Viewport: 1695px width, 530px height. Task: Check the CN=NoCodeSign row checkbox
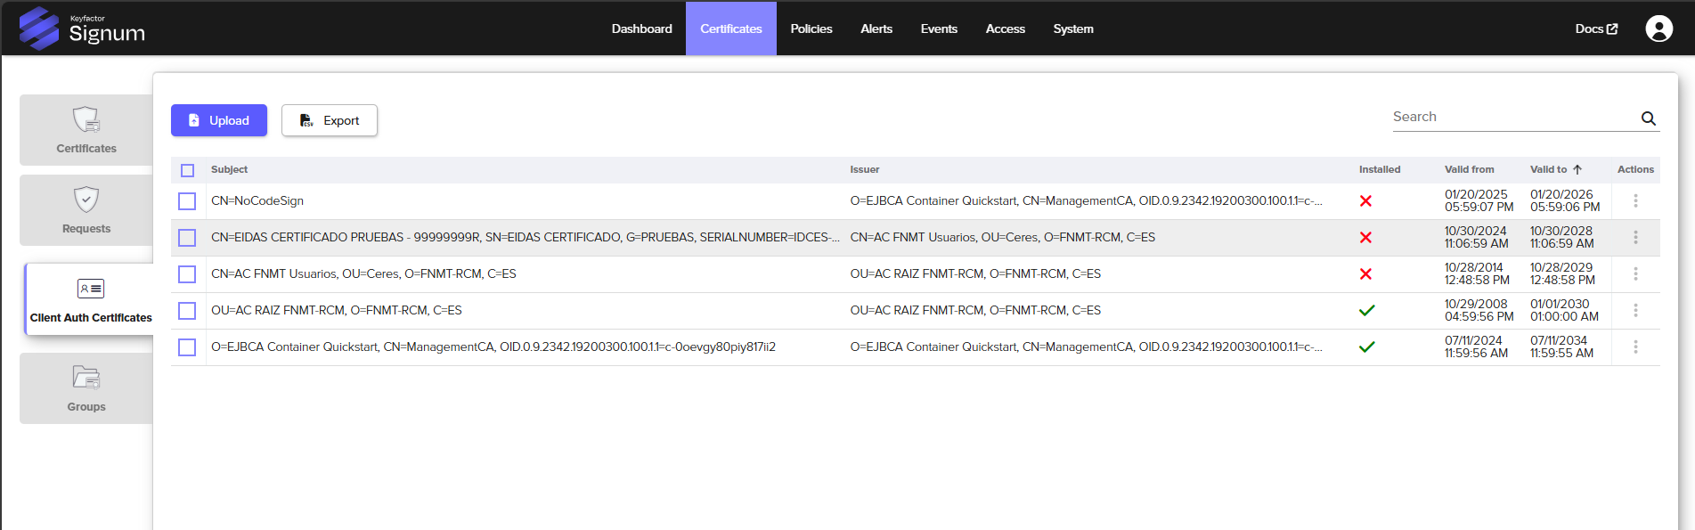click(187, 201)
